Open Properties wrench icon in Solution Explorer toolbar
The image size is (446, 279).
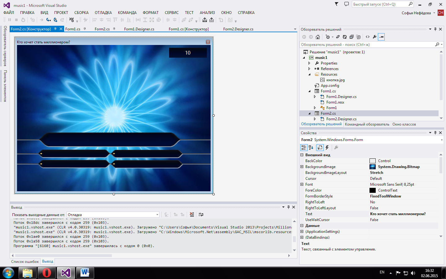coord(374,37)
